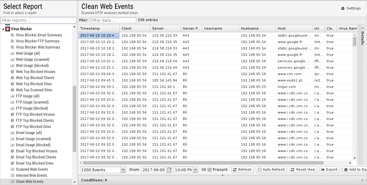Uncheck the Present checkbox
This screenshot has width=367, height=185.
(209, 170)
